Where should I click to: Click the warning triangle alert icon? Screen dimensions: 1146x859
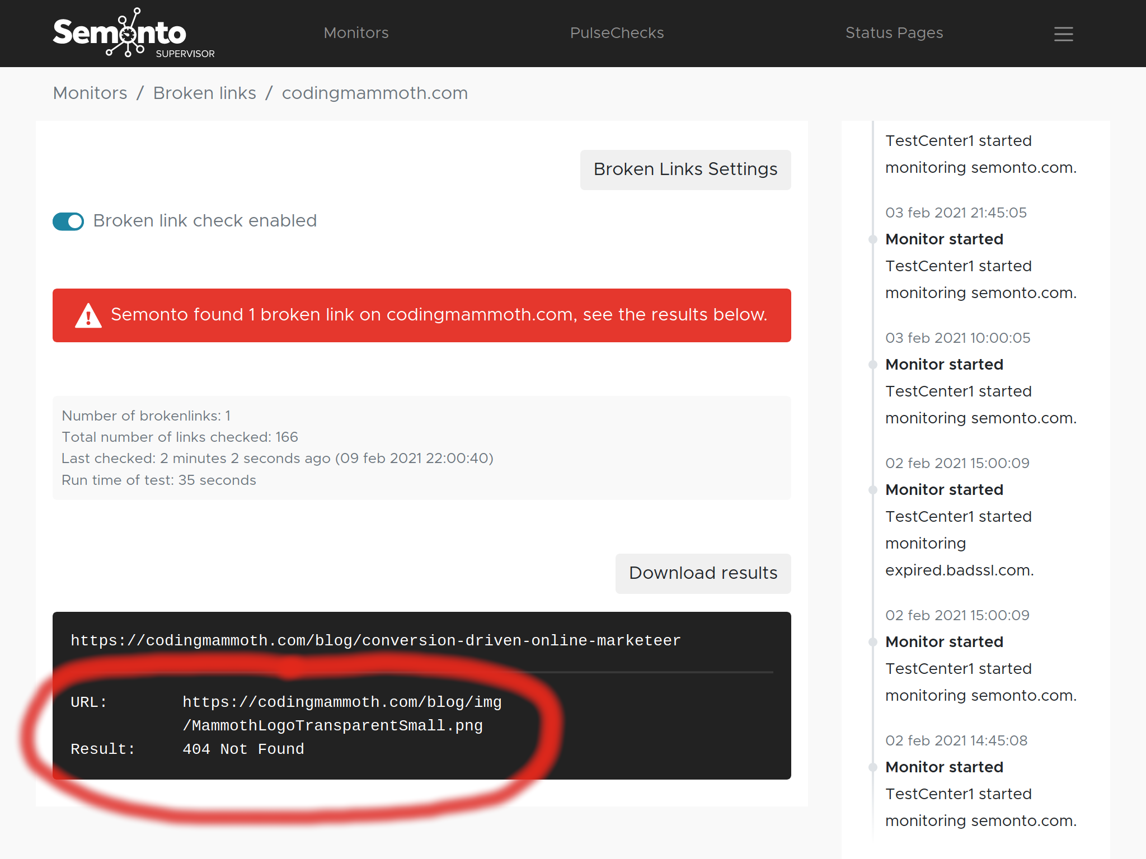tap(88, 316)
